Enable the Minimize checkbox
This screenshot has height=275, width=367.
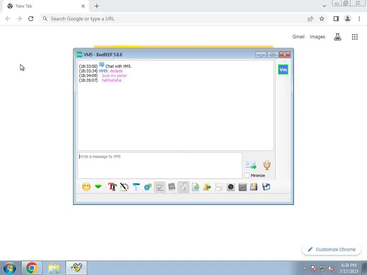(247, 175)
